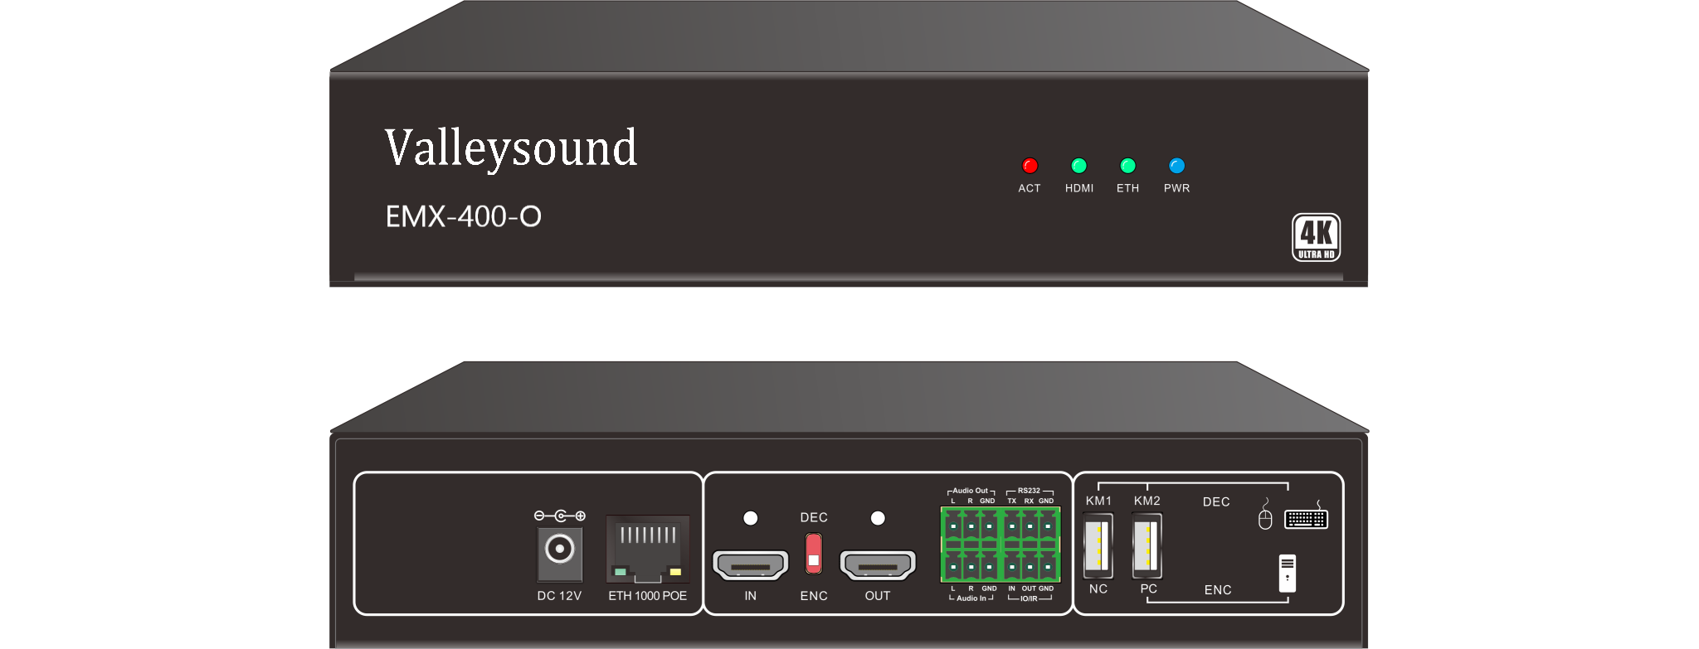Click the EMX-400-O model label
Image resolution: width=1699 pixels, height=649 pixels.
(463, 217)
